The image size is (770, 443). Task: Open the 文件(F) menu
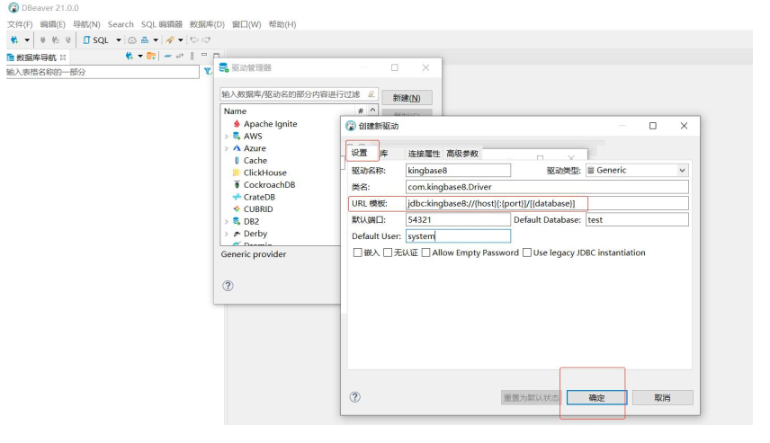20,24
